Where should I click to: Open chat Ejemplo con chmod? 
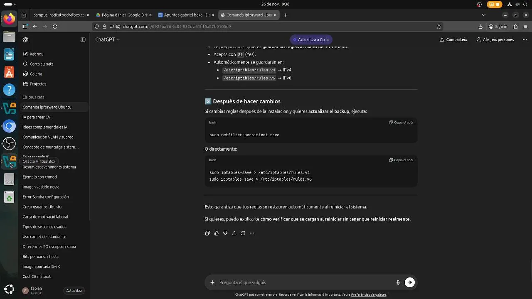55,177
